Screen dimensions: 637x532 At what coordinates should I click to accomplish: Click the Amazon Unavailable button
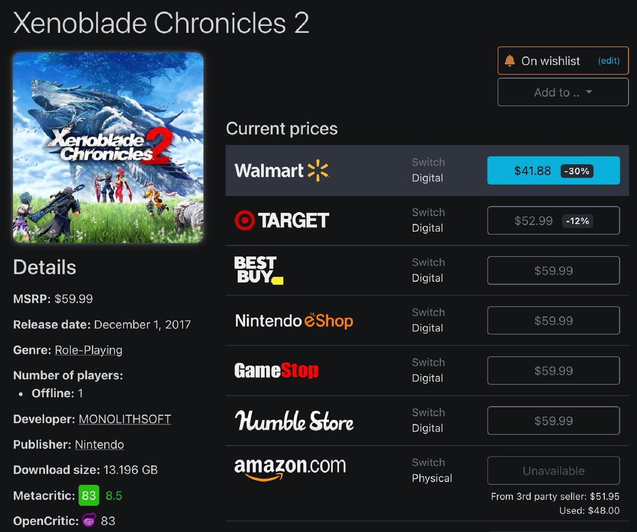[553, 471]
